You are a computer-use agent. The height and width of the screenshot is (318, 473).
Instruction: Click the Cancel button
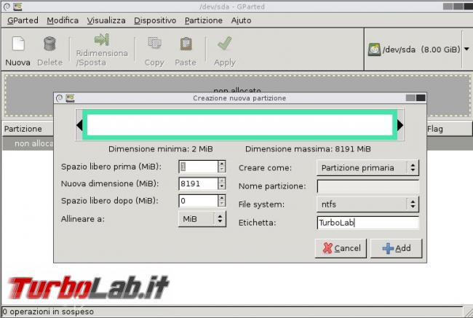pos(341,248)
